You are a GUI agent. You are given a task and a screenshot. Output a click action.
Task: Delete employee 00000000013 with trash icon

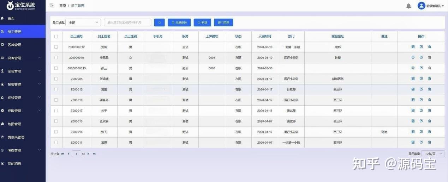(429, 68)
